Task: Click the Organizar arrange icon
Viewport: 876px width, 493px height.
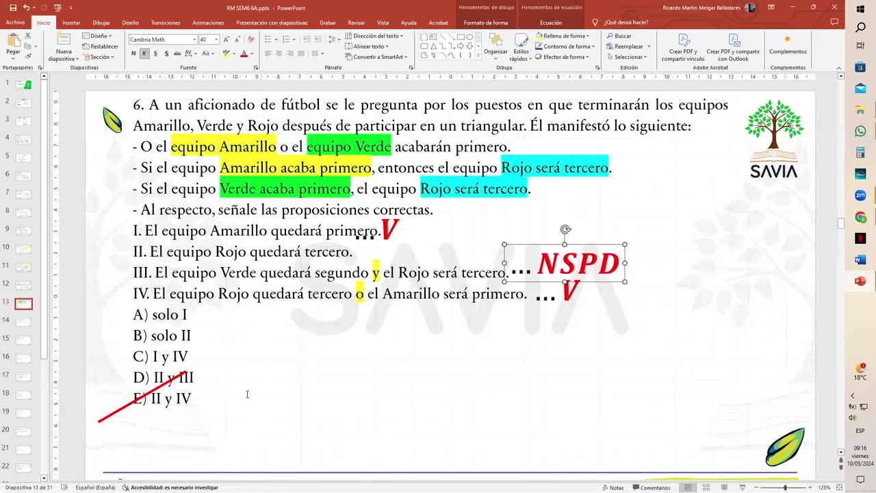Action: click(496, 40)
